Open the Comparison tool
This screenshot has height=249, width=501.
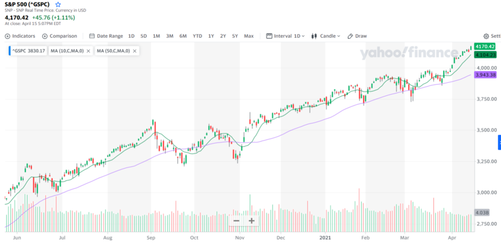tap(60, 36)
